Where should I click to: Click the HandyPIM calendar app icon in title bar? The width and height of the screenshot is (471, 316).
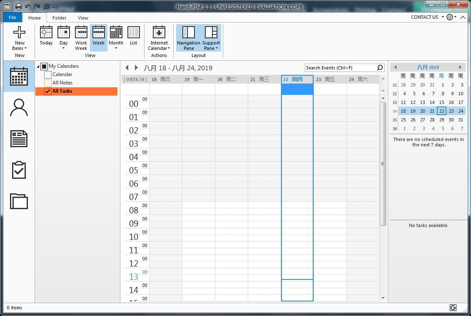pyautogui.click(x=7, y=6)
